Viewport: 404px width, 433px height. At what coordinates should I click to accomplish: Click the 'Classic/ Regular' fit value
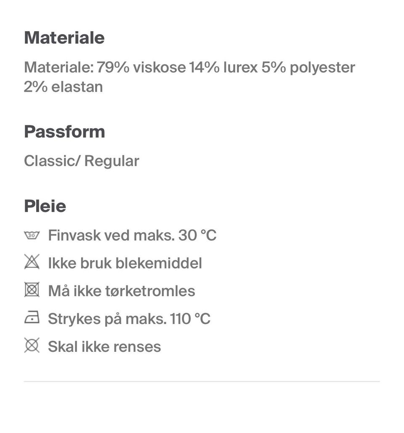click(81, 161)
